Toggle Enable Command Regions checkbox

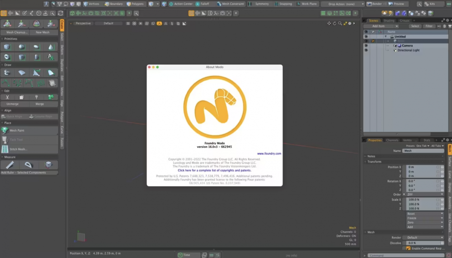(x=408, y=249)
